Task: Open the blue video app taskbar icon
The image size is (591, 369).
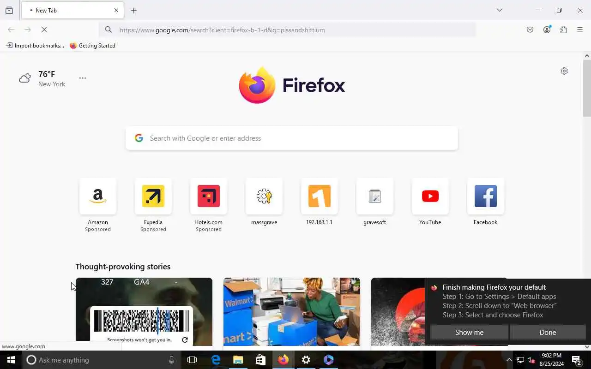Action: click(329, 360)
